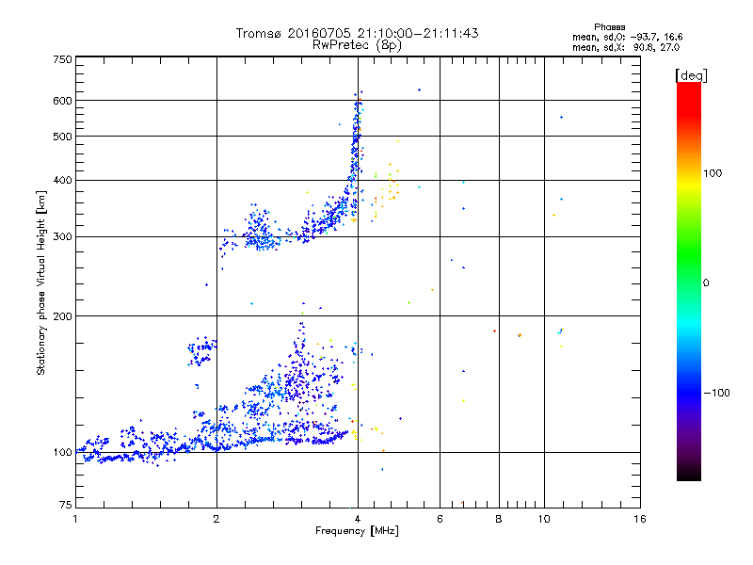Click the 'Frequency [MHz]' axis label
Image resolution: width=753 pixels, height=565 pixels.
pyautogui.click(x=357, y=531)
